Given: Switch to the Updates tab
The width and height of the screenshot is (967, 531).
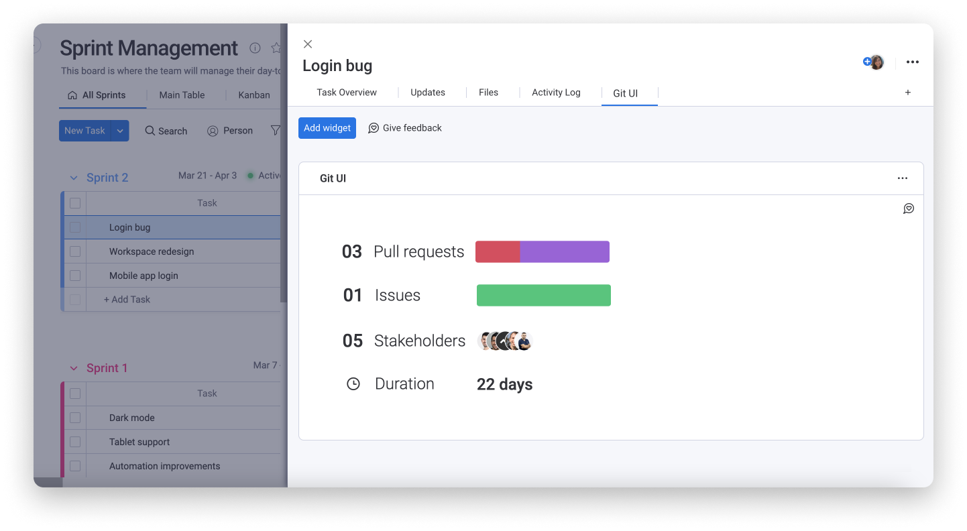Looking at the screenshot, I should click(427, 92).
